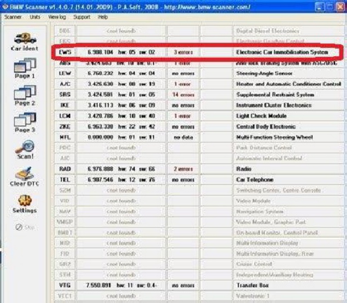This screenshot has height=303, width=347.
Task: Click Heater and Automatic Conditioner Control text
Action: [289, 84]
